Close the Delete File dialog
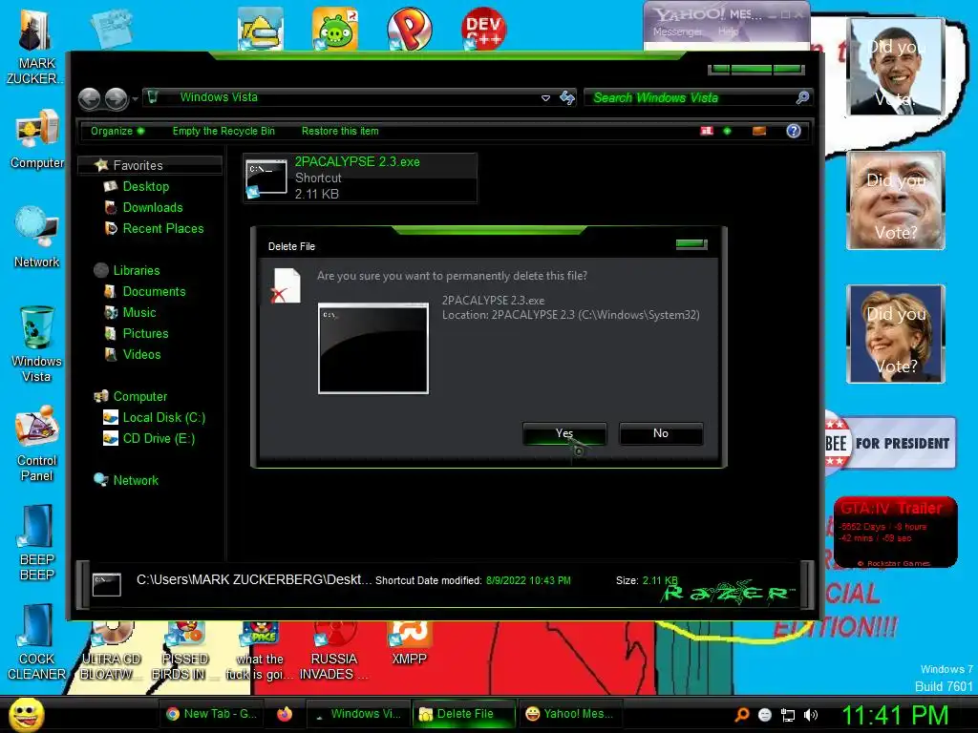 pyautogui.click(x=691, y=244)
